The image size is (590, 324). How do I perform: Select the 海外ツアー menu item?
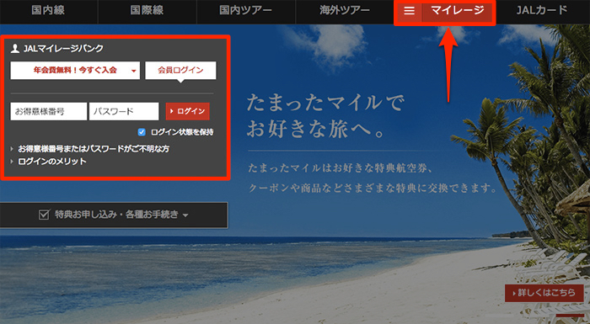point(344,11)
